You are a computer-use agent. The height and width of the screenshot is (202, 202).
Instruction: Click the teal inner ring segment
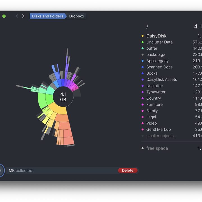tap(51, 90)
